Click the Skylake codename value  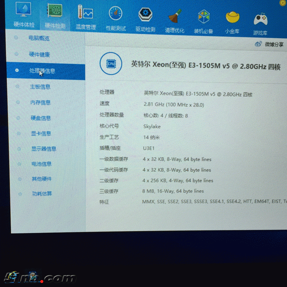click(152, 127)
